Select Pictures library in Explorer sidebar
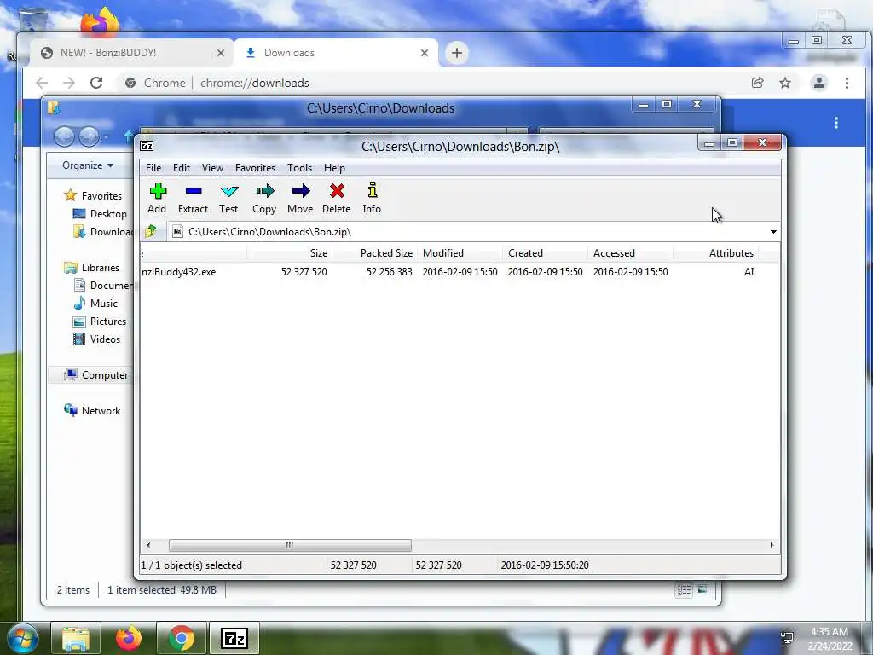Viewport: 873px width, 655px height. coord(101,322)
